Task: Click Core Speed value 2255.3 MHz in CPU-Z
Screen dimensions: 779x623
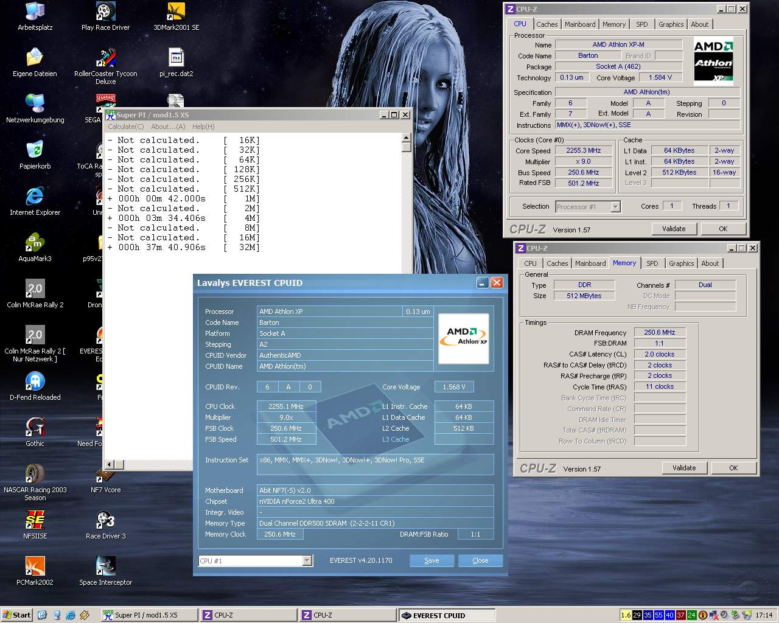Action: 583,150
